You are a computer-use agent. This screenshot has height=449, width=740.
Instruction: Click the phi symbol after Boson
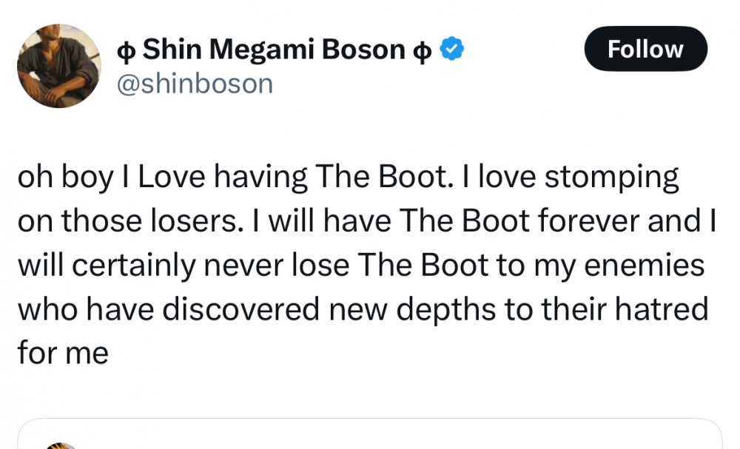coord(422,50)
